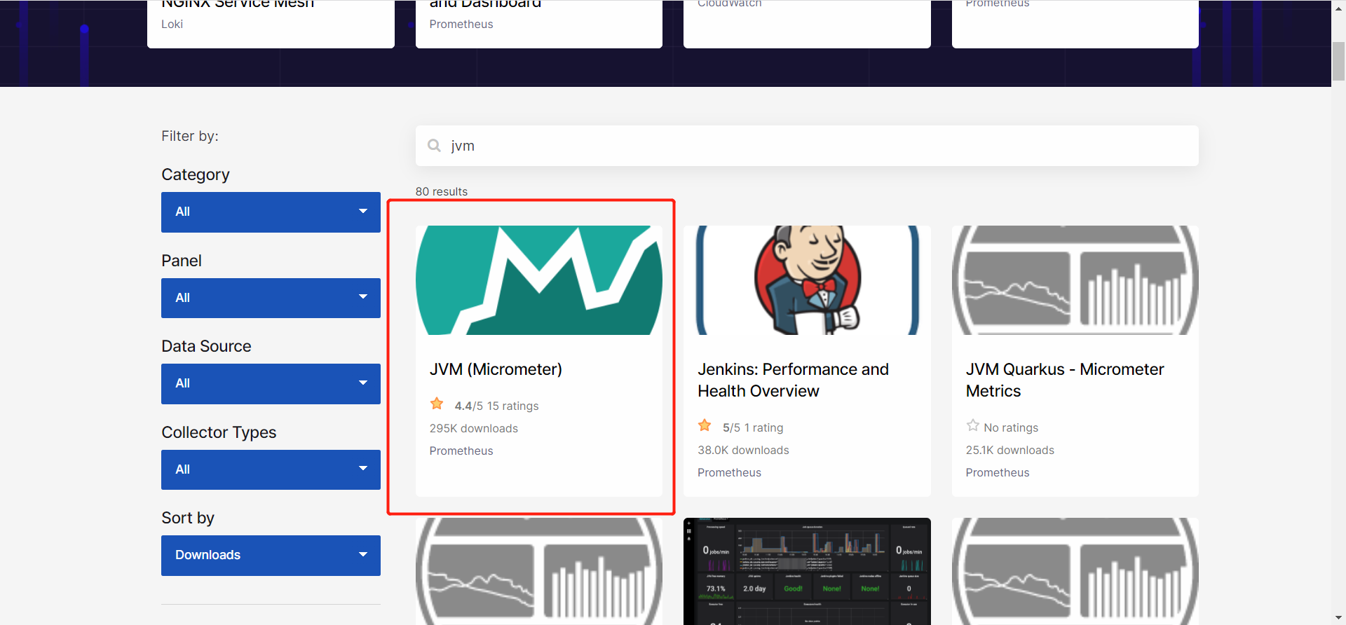Open the featured CloudWatch card
This screenshot has width=1346, height=625.
807,24
